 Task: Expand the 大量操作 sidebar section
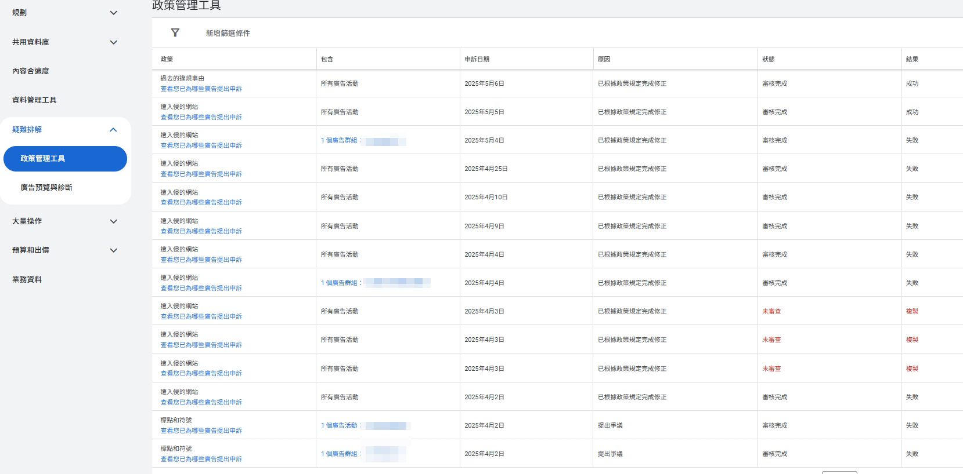point(114,221)
